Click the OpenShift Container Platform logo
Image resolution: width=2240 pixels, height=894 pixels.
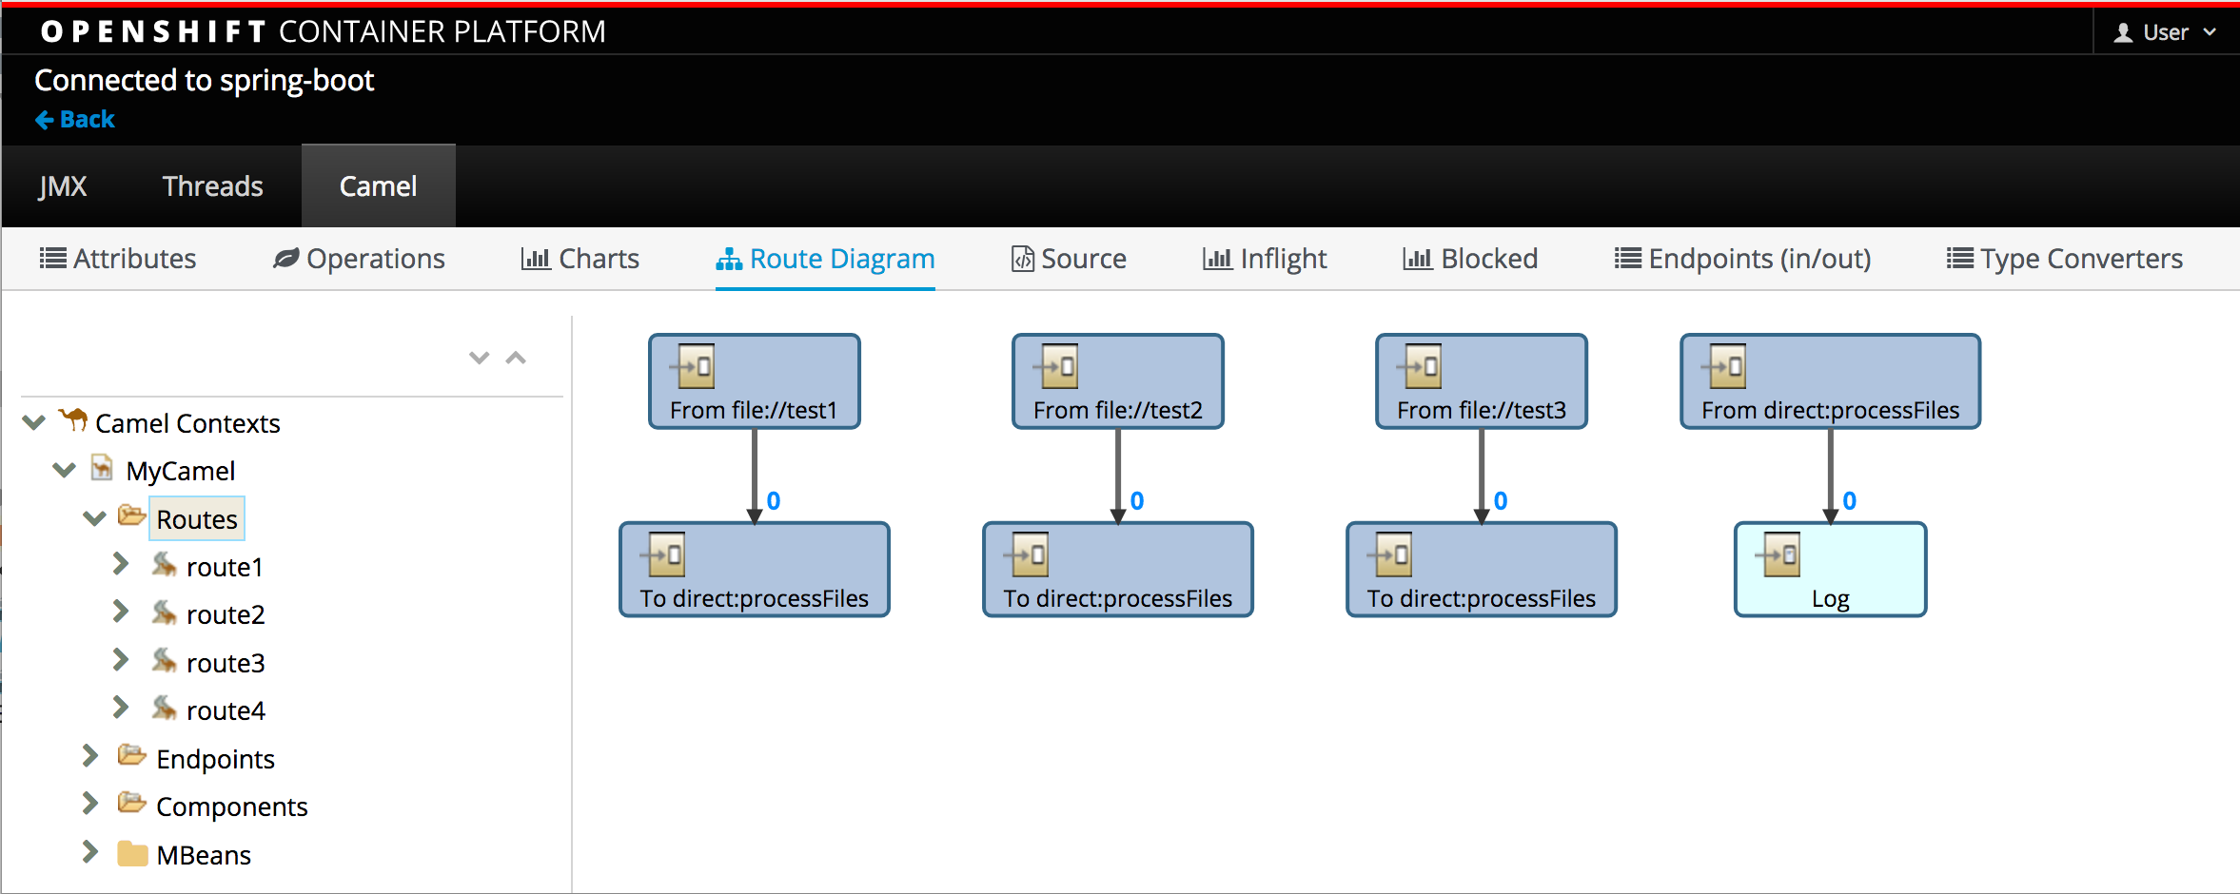pos(324,31)
